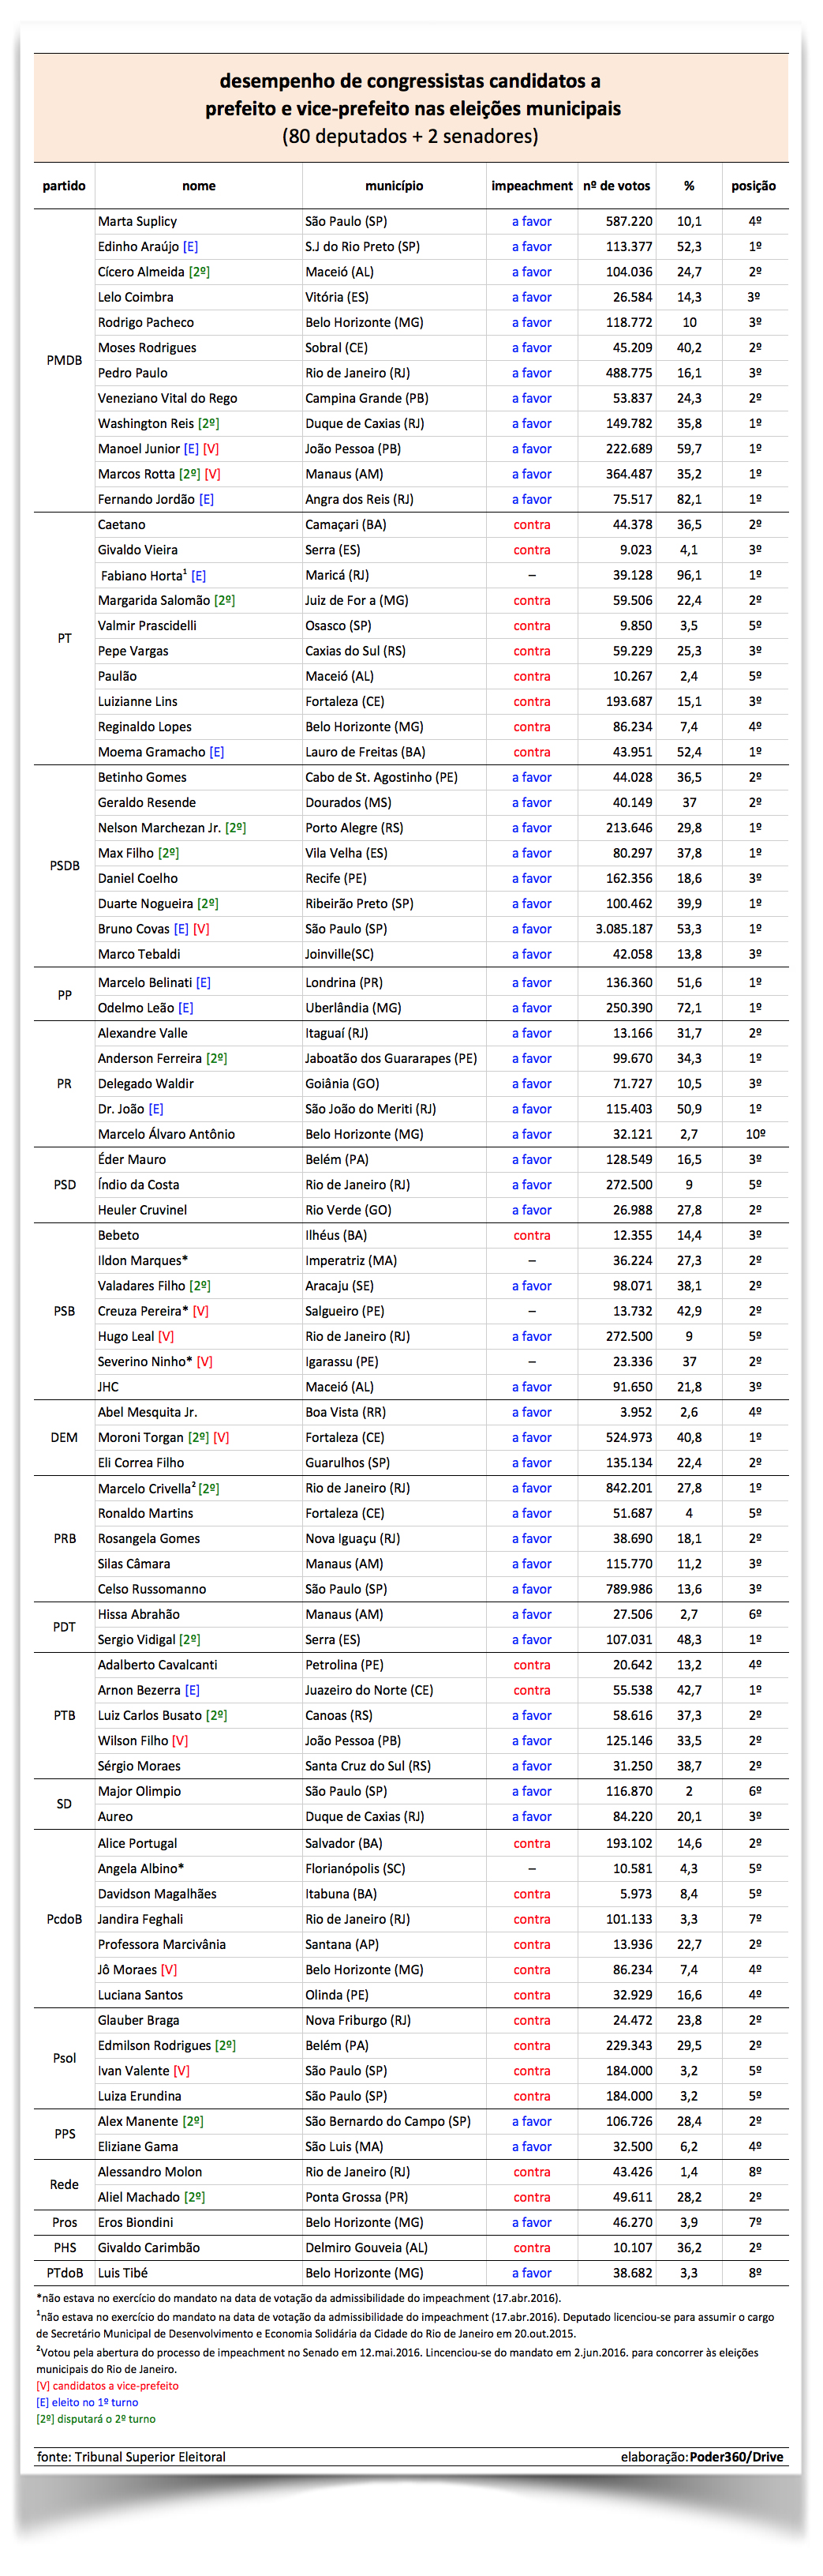Select the name Índio da Costa
The image size is (823, 2576).
tap(139, 1185)
